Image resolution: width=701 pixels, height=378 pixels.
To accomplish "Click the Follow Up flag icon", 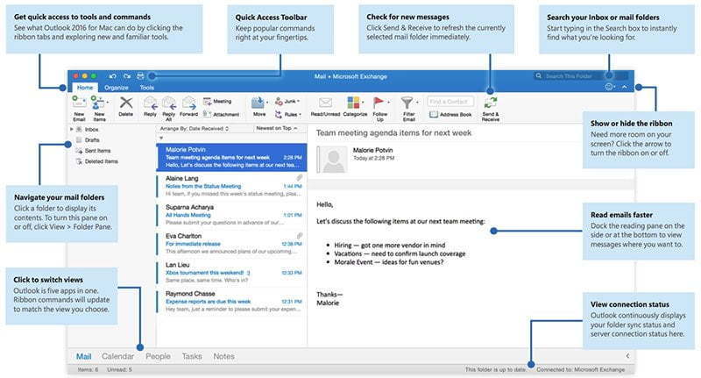I will coord(381,104).
